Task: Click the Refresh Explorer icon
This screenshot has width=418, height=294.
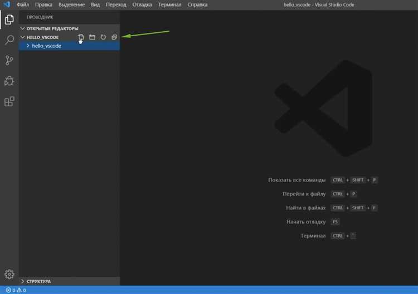Action: [103, 37]
